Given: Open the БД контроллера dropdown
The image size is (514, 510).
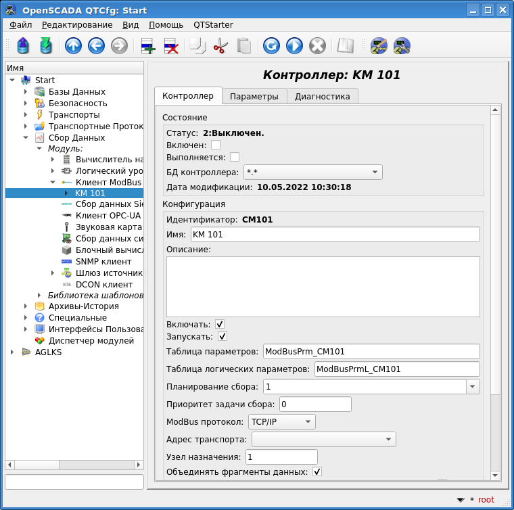Looking at the screenshot, I should (x=312, y=172).
